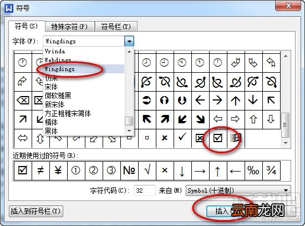The height and width of the screenshot is (226, 305).
Task: Choose 微软雅黑 from the font list
Action: click(84, 96)
